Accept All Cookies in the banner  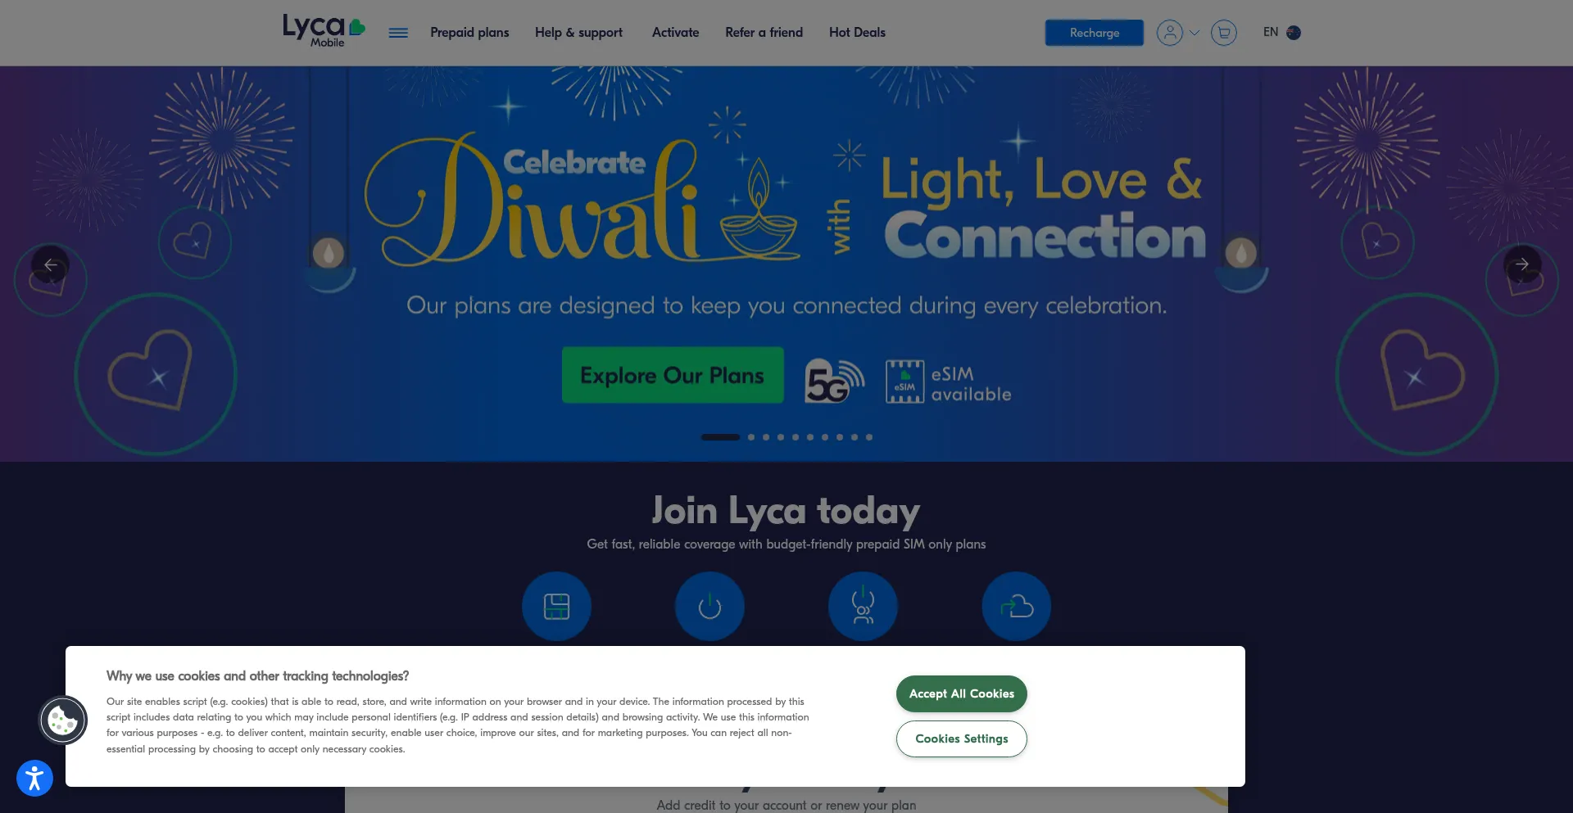961,693
